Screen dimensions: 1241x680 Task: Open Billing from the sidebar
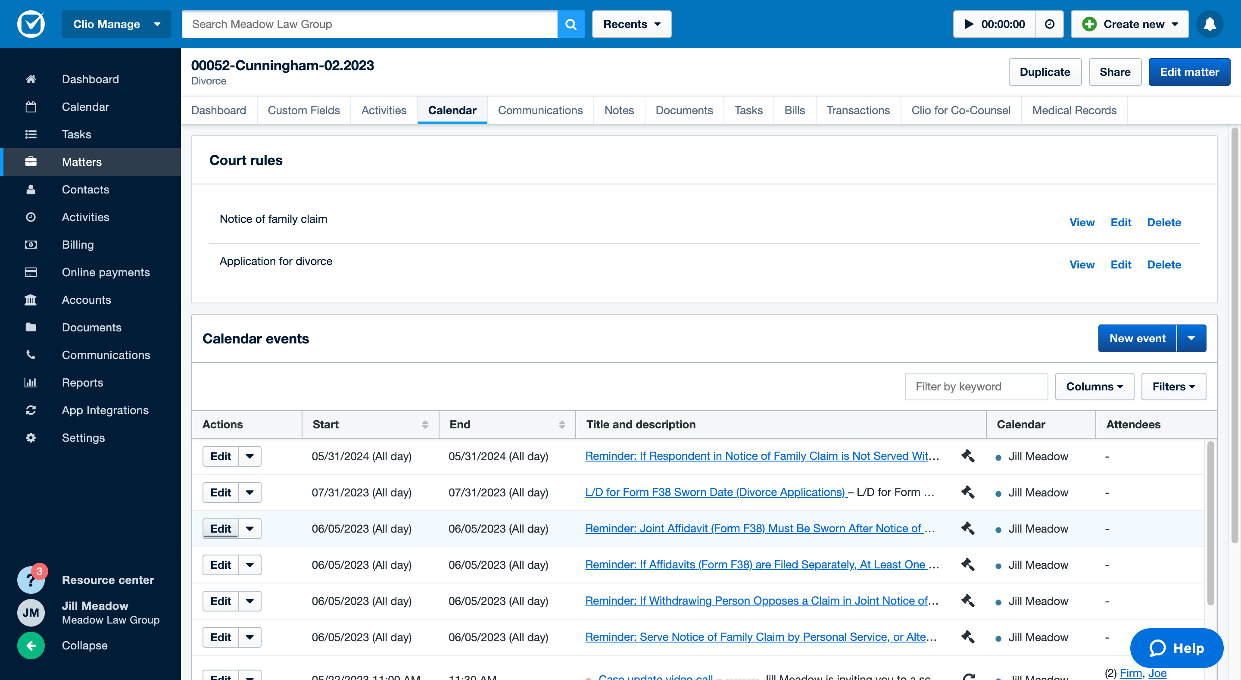click(x=78, y=245)
